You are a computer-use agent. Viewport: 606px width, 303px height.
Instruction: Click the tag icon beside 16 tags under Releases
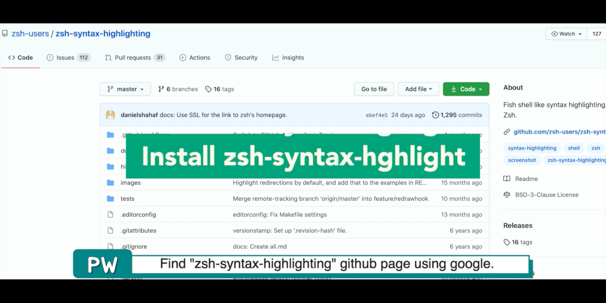[507, 242]
